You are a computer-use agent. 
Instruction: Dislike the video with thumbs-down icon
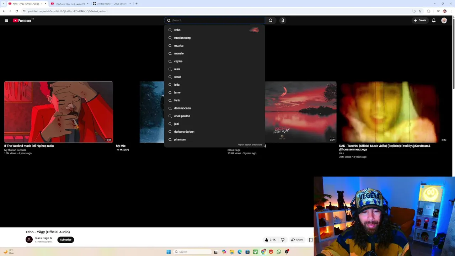pyautogui.click(x=283, y=240)
